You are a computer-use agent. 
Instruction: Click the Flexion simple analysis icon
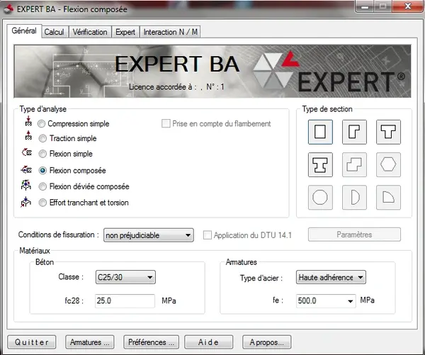27,152
